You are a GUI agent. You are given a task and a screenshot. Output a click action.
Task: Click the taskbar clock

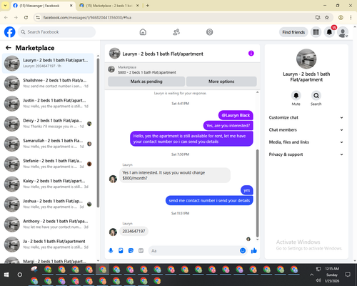click(332, 275)
